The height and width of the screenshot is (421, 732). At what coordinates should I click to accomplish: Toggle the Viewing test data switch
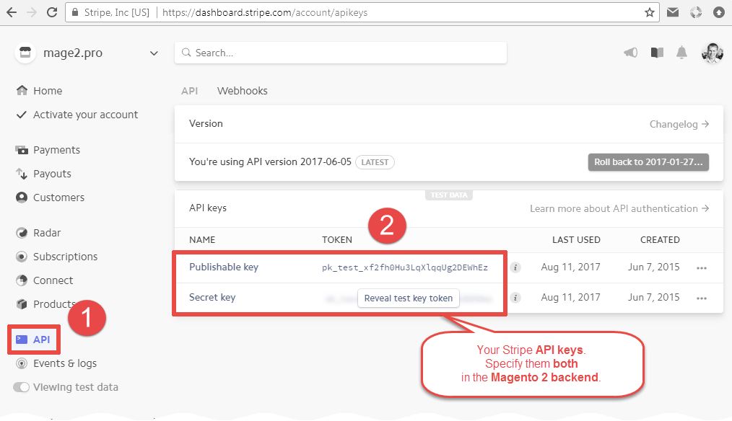pyautogui.click(x=21, y=387)
